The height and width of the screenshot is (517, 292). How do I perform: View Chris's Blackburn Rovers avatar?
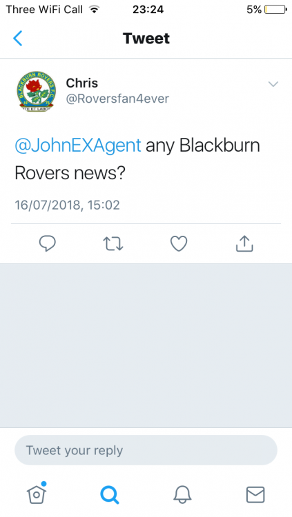37,91
